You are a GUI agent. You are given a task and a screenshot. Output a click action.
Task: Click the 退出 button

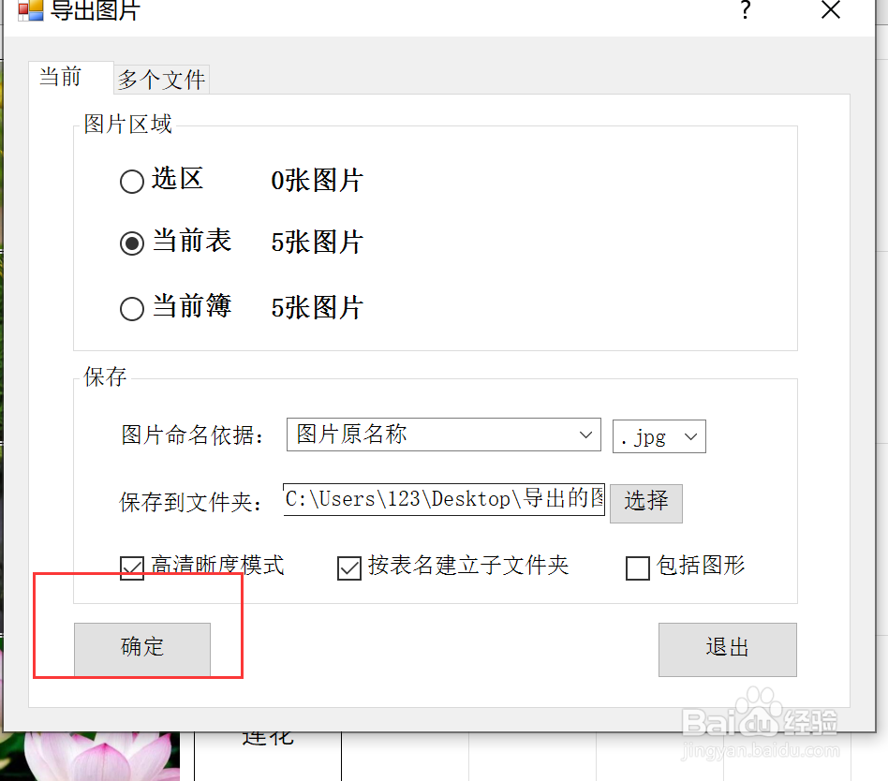tap(728, 650)
